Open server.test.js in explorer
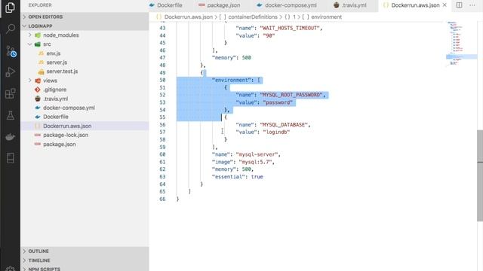Image resolution: width=483 pixels, height=271 pixels. (x=62, y=72)
